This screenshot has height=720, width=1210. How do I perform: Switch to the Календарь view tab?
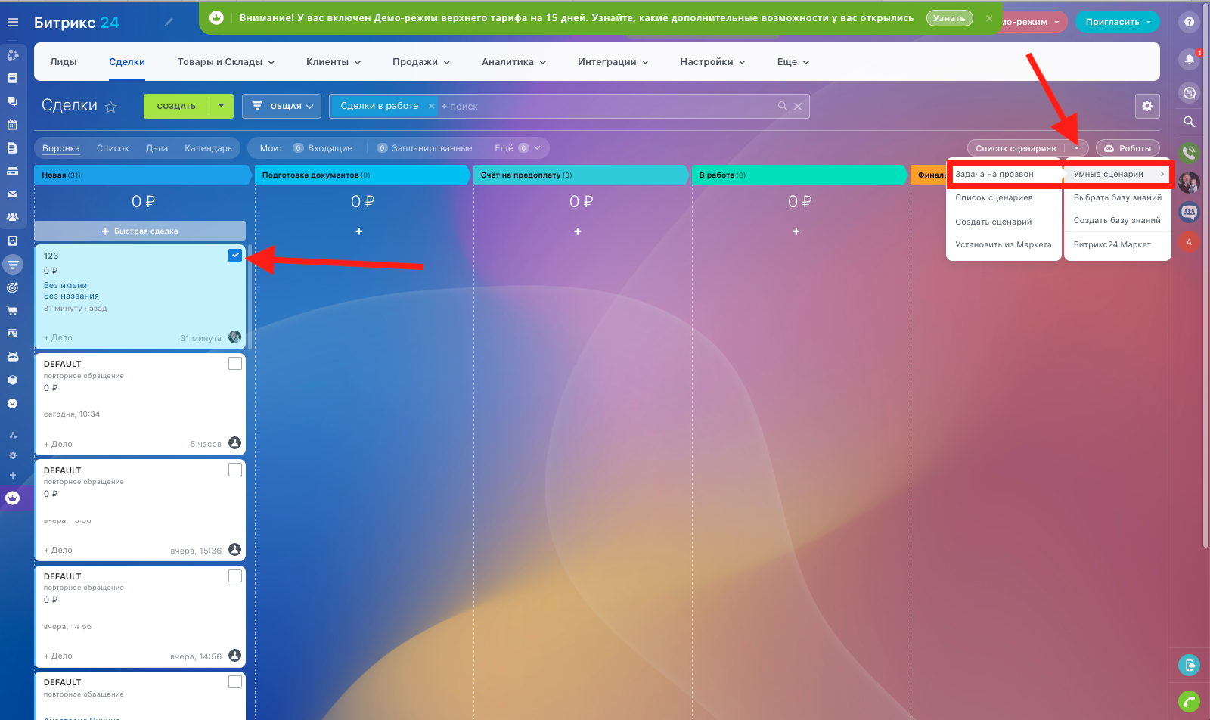pyautogui.click(x=208, y=148)
